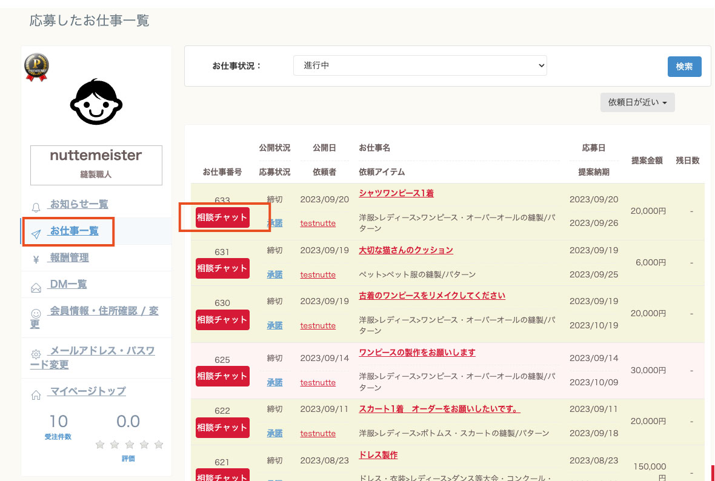
Task: Click the envelope icon beside DM一覧
Action: 36,288
